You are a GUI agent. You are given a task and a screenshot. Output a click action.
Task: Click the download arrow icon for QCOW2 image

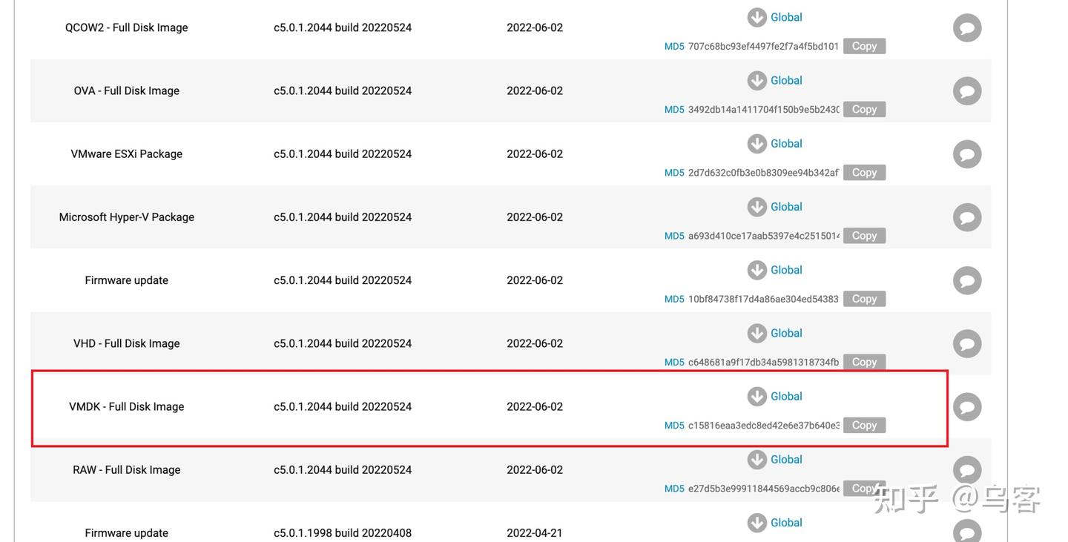[x=756, y=17]
